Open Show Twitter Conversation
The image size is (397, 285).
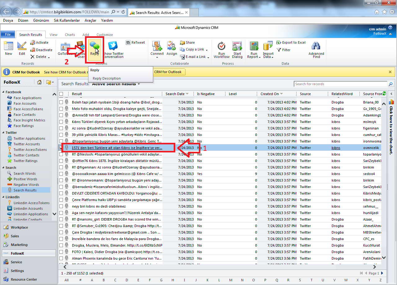tap(113, 50)
